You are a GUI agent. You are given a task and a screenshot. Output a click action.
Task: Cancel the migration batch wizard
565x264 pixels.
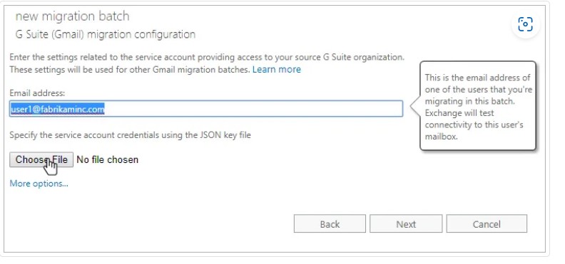(487, 223)
